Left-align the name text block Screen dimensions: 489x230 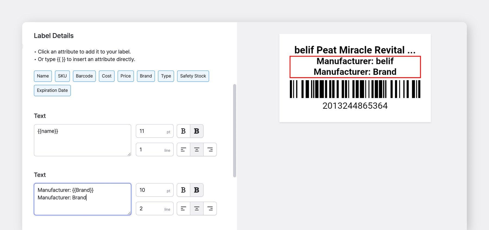coord(183,150)
